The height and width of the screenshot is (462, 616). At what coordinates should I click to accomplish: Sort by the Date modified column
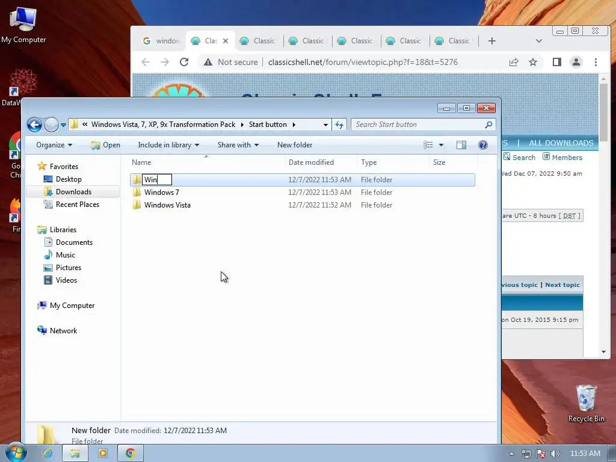coord(321,162)
